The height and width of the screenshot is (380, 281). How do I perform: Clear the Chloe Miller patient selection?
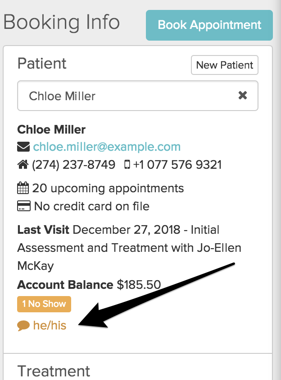[242, 95]
